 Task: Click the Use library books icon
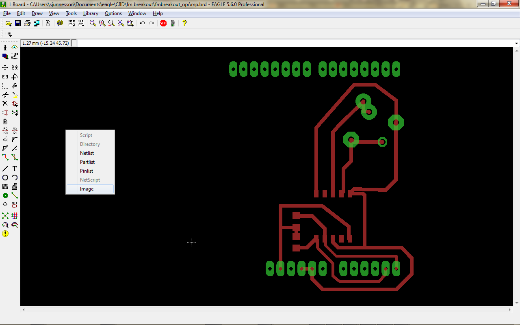click(x=60, y=23)
